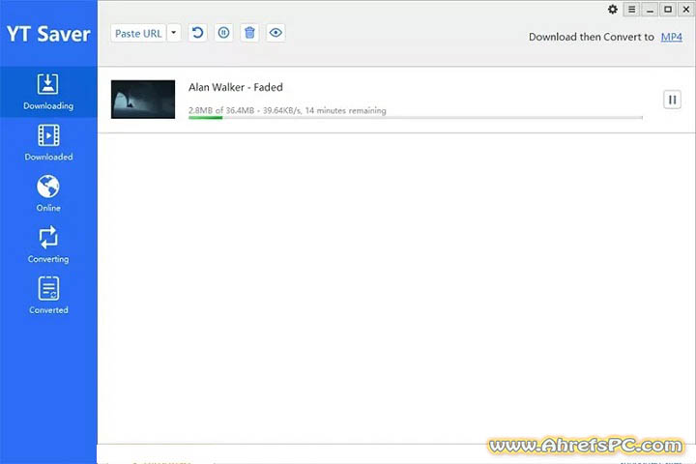696x464 pixels.
Task: Click the 'Download then Convert to' label
Action: point(592,37)
